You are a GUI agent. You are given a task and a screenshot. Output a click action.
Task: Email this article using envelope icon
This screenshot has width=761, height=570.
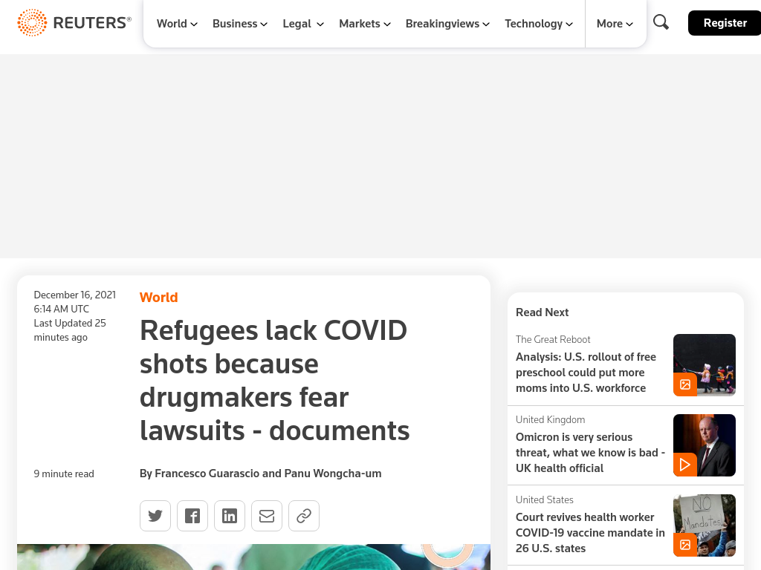click(x=267, y=516)
